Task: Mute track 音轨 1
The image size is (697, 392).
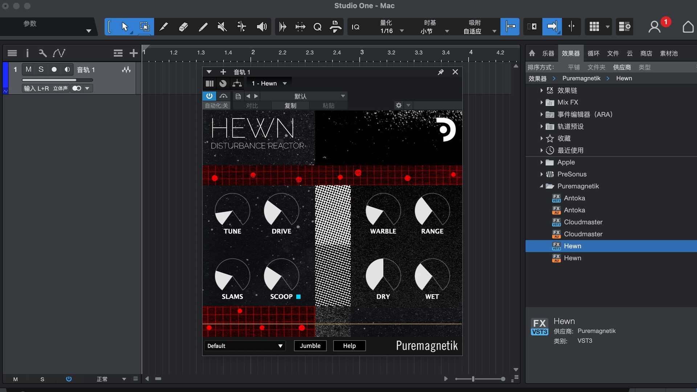Action: [x=28, y=69]
